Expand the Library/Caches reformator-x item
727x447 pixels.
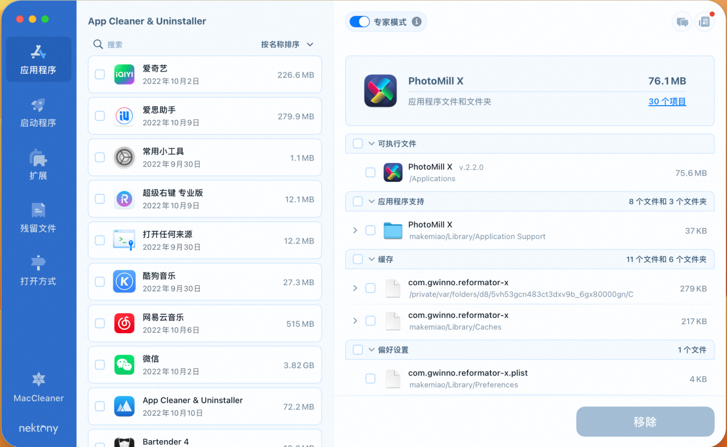355,321
